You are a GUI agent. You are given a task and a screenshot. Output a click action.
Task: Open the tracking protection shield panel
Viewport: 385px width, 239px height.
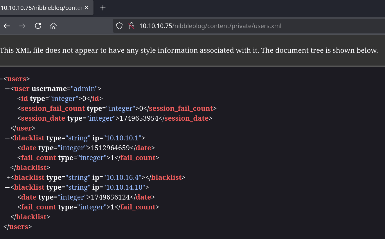[x=119, y=26]
